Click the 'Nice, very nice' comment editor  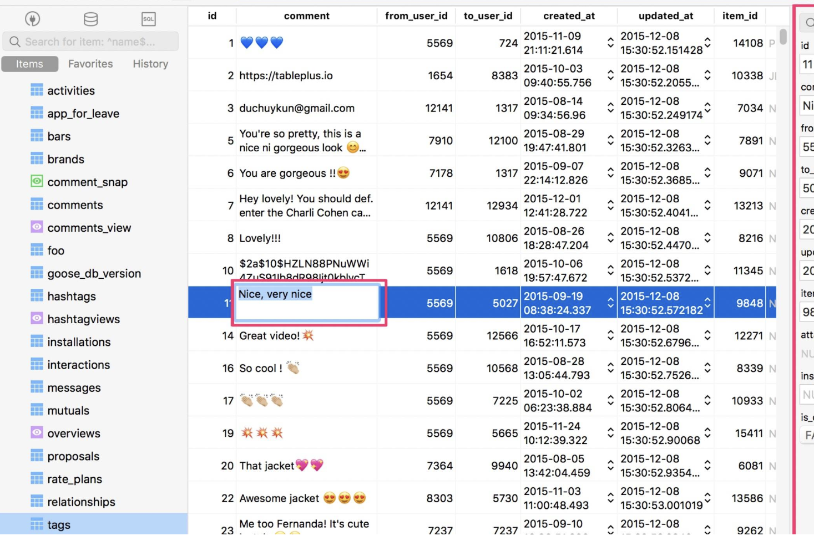click(307, 302)
